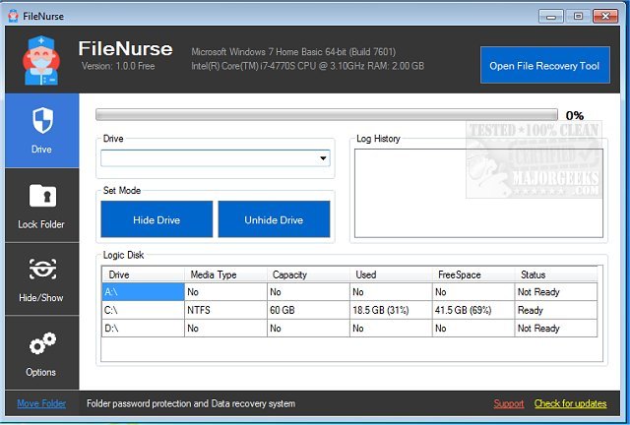Close the FileNurse window

(x=605, y=17)
